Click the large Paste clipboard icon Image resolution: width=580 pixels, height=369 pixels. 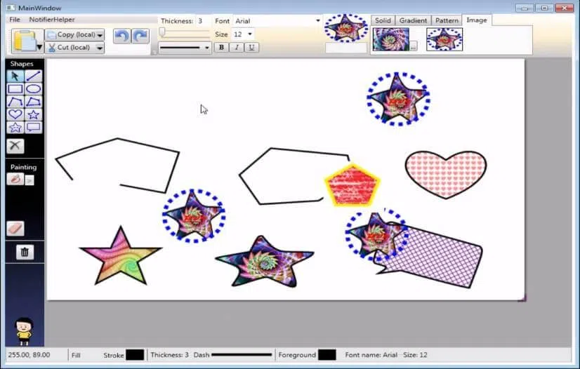(x=24, y=40)
